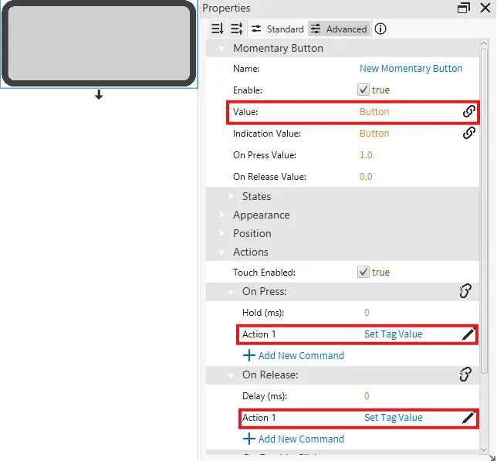Open the info icon next to Advanced
497x461 pixels.
tap(380, 29)
